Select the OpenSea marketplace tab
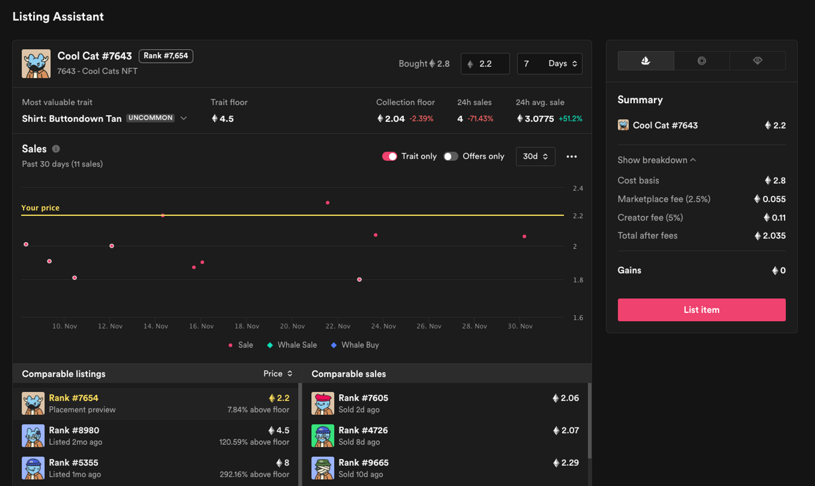This screenshot has width=815, height=486. 645,61
